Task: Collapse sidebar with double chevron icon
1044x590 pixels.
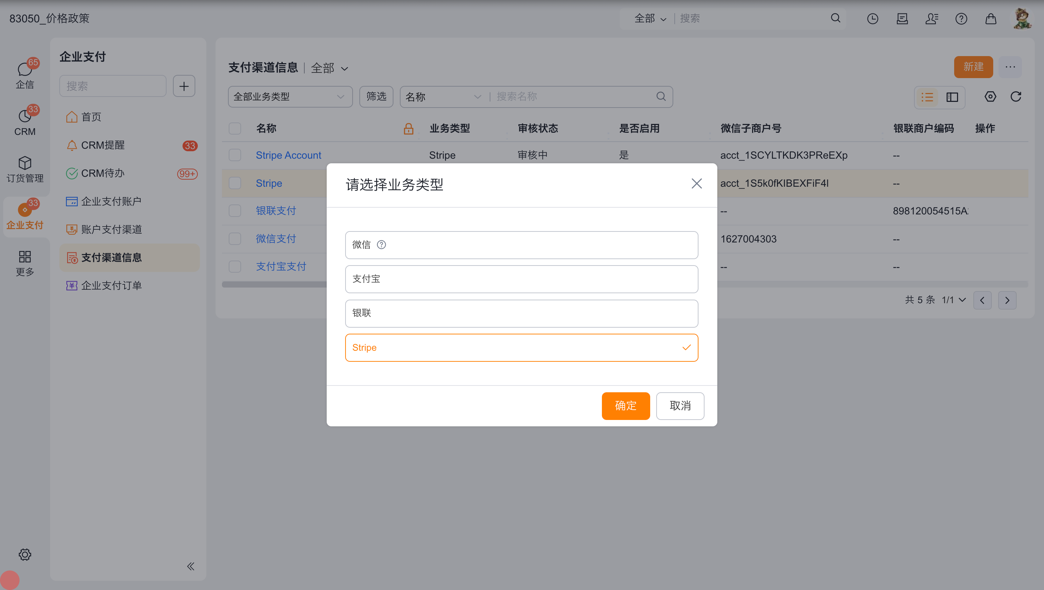Action: (x=190, y=566)
